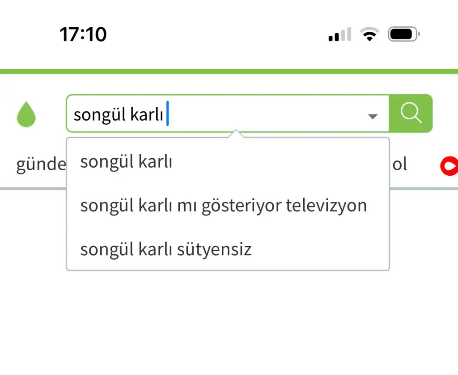Tap the 17:10 clock in status bar
Image resolution: width=458 pixels, height=375 pixels.
point(83,34)
